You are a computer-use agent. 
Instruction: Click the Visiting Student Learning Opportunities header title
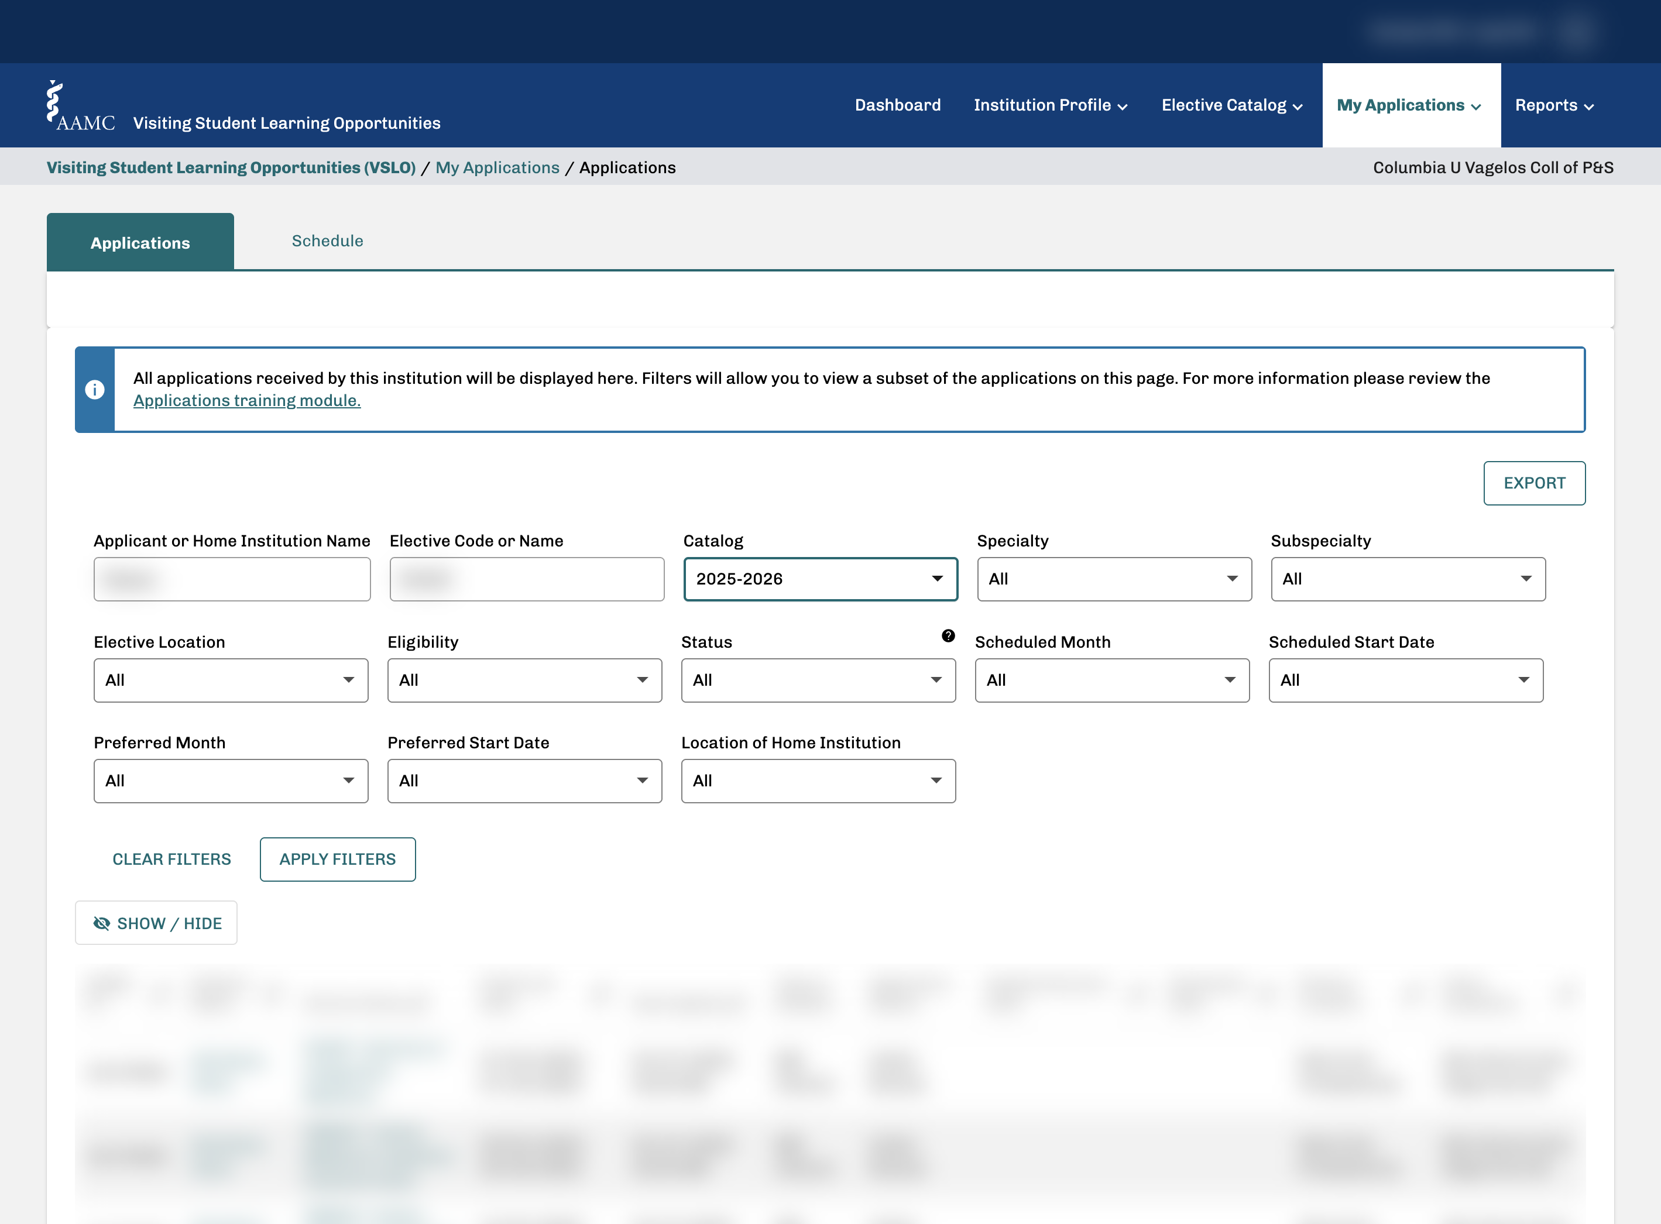point(287,123)
